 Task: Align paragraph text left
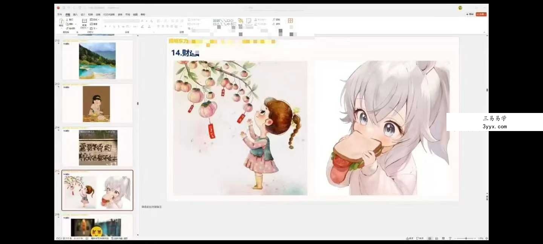click(x=158, y=26)
